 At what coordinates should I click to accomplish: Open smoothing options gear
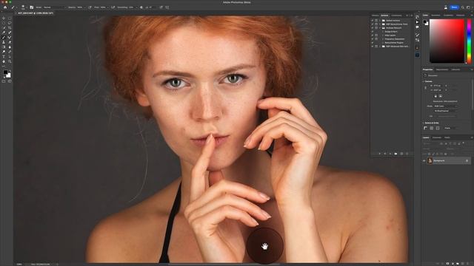pos(141,7)
